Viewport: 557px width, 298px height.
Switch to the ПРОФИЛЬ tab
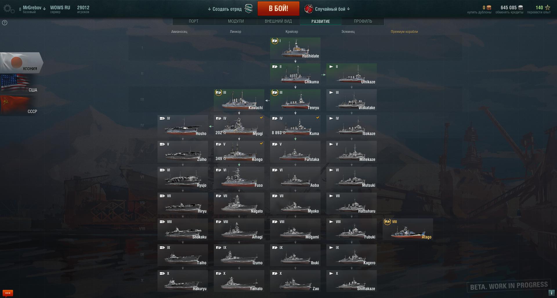363,21
